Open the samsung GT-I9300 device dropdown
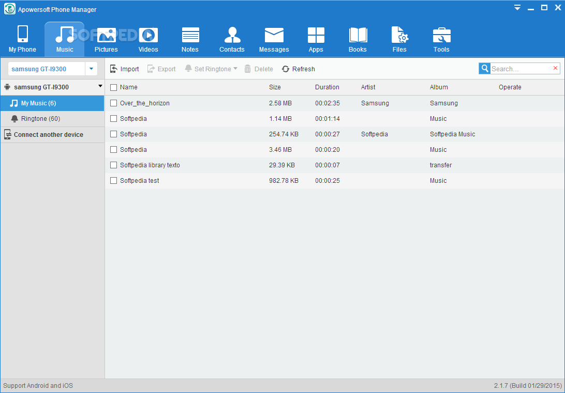The height and width of the screenshot is (393, 565). pyautogui.click(x=92, y=69)
